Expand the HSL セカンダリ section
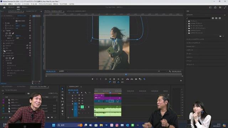 [4, 73]
